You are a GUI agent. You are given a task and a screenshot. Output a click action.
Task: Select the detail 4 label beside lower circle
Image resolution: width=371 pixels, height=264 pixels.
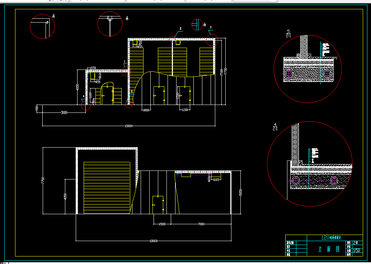click(275, 126)
